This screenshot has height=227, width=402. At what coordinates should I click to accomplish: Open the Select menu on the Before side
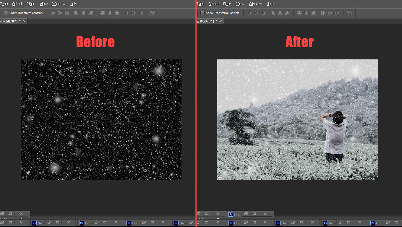tap(17, 4)
